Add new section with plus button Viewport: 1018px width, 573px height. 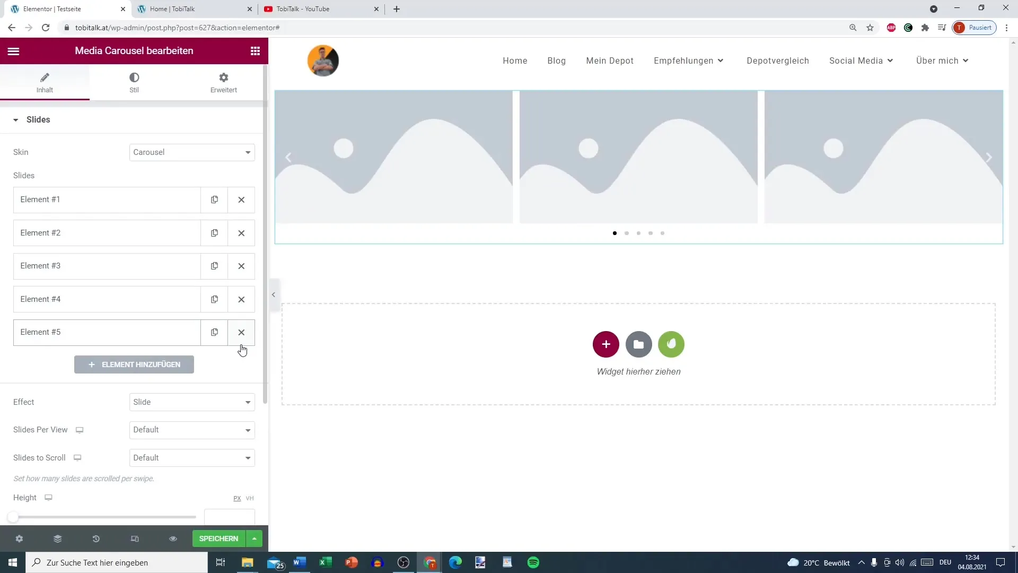[606, 344]
